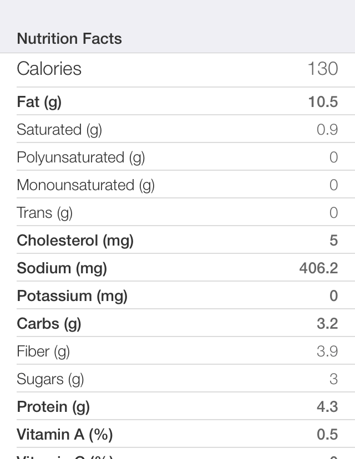Select the Potassium (mg) row

(x=177, y=295)
